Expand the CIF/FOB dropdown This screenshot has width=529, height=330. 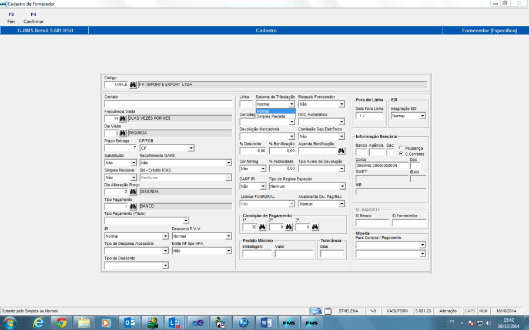[191, 148]
